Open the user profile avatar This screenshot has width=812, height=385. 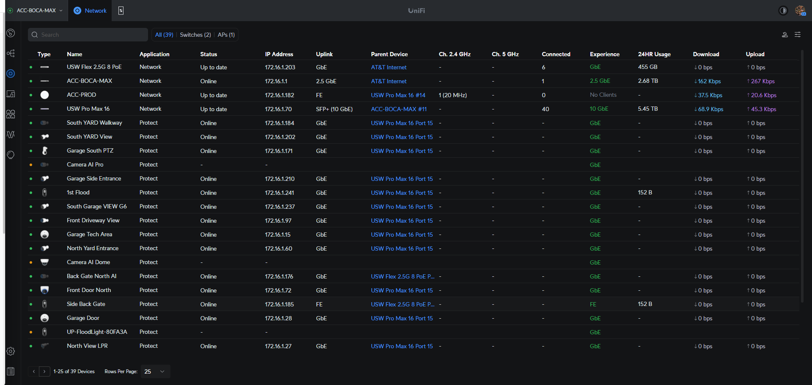pos(800,11)
